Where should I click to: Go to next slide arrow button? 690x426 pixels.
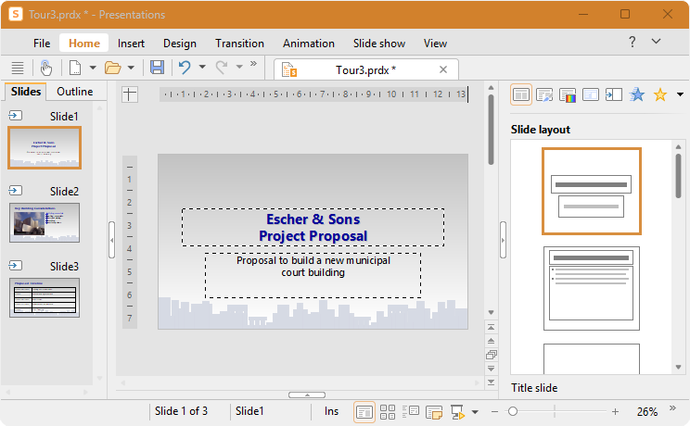click(492, 369)
